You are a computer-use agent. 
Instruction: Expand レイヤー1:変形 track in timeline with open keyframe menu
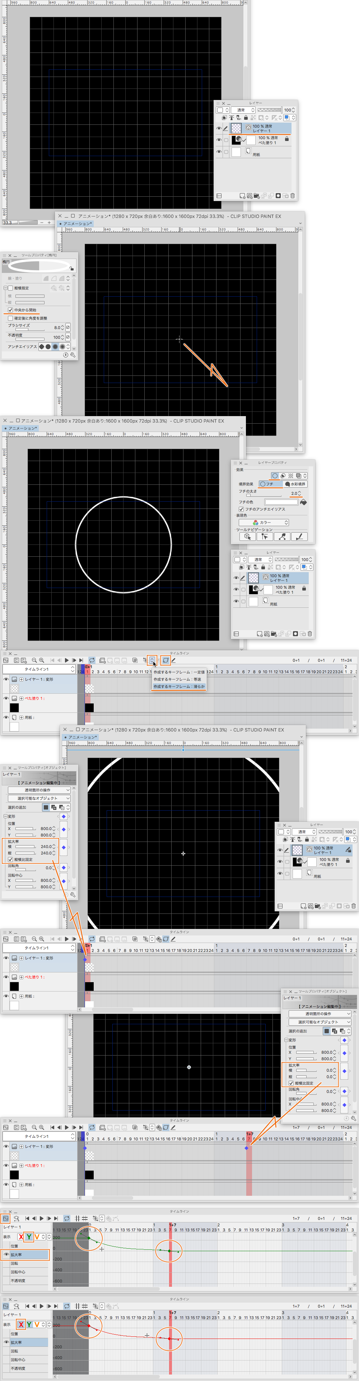tap(22, 679)
